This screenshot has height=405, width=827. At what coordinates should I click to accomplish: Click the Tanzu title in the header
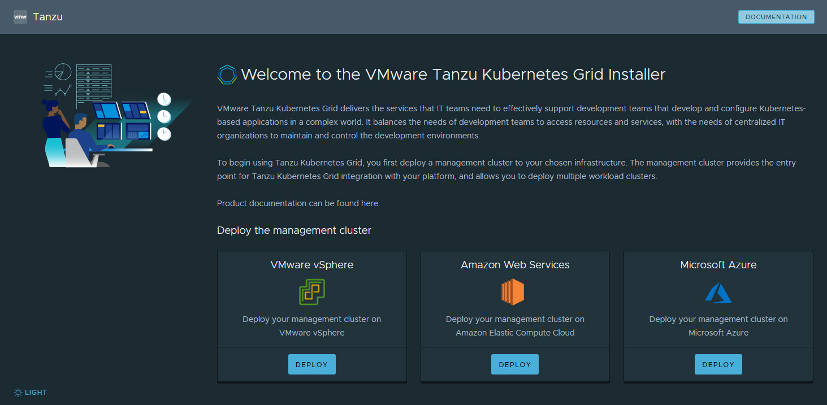(x=48, y=17)
